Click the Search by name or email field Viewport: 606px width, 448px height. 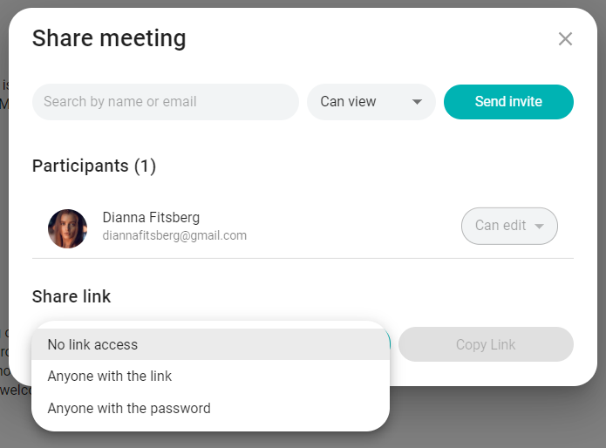tap(166, 102)
